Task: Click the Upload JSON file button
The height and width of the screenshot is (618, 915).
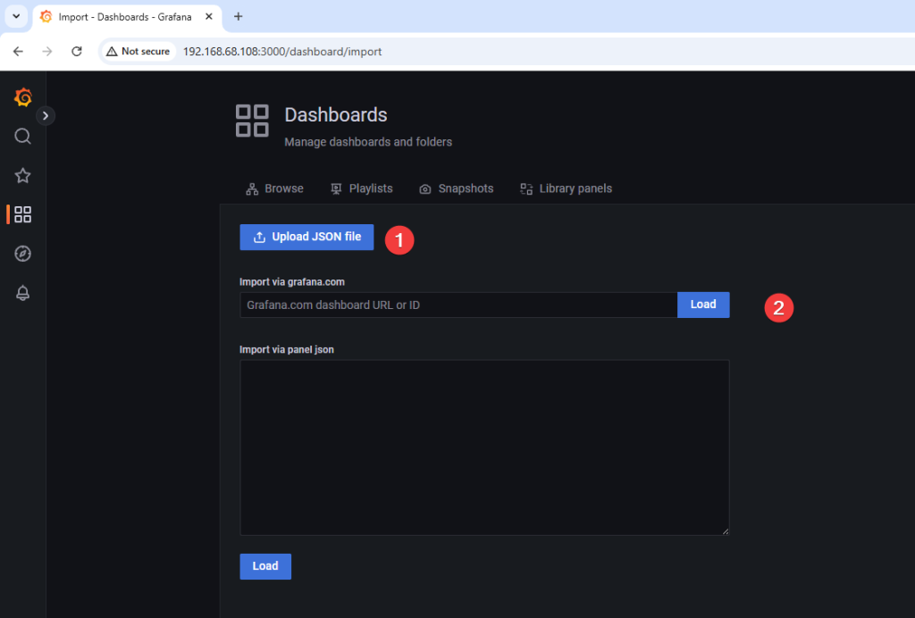Action: (x=306, y=237)
